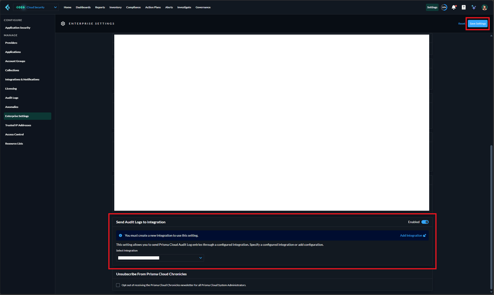This screenshot has width=494, height=295.
Task: Open Trusted IP Addresses in the sidebar
Action: click(18, 125)
